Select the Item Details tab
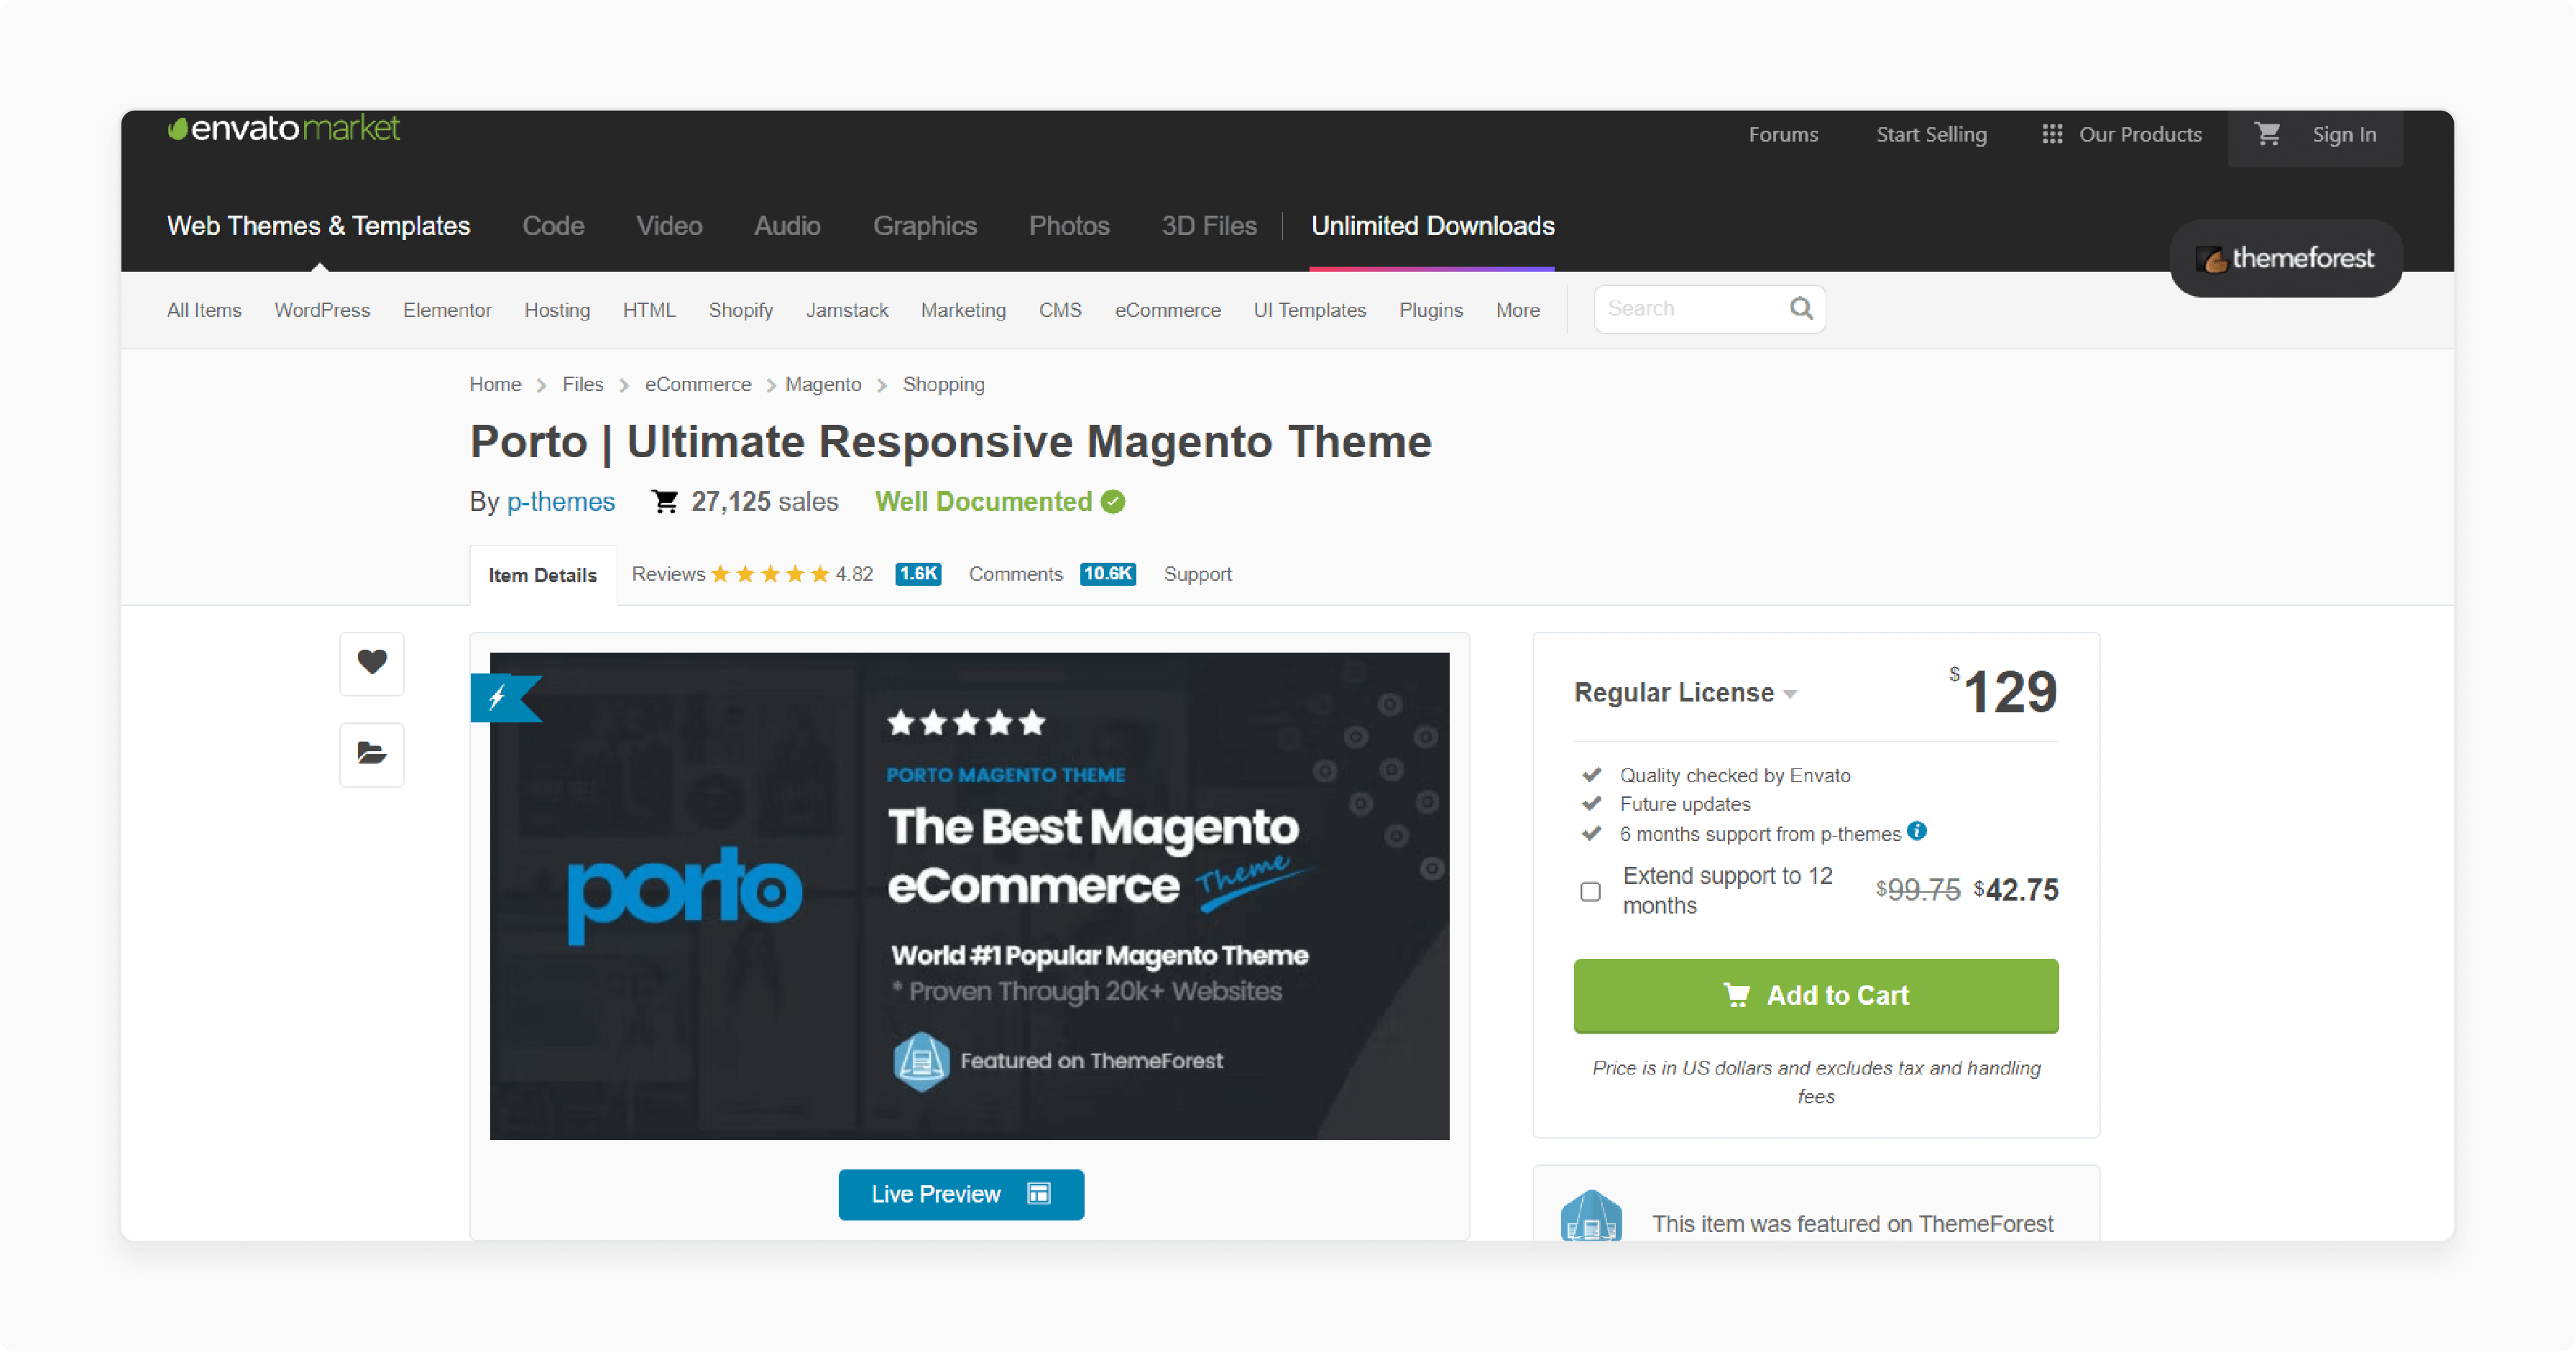 pyautogui.click(x=543, y=575)
